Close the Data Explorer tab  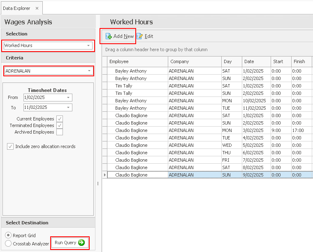[37, 8]
